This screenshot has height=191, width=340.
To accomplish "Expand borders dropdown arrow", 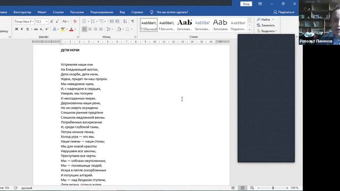I will click(x=131, y=29).
